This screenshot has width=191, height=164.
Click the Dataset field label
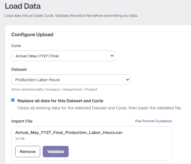pos(19,70)
